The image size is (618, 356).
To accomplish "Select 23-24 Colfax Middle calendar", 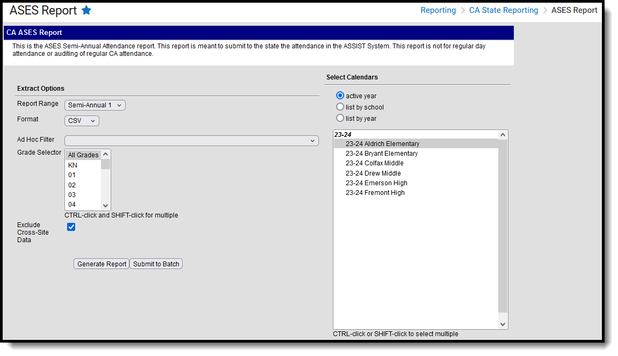I will pos(416,163).
